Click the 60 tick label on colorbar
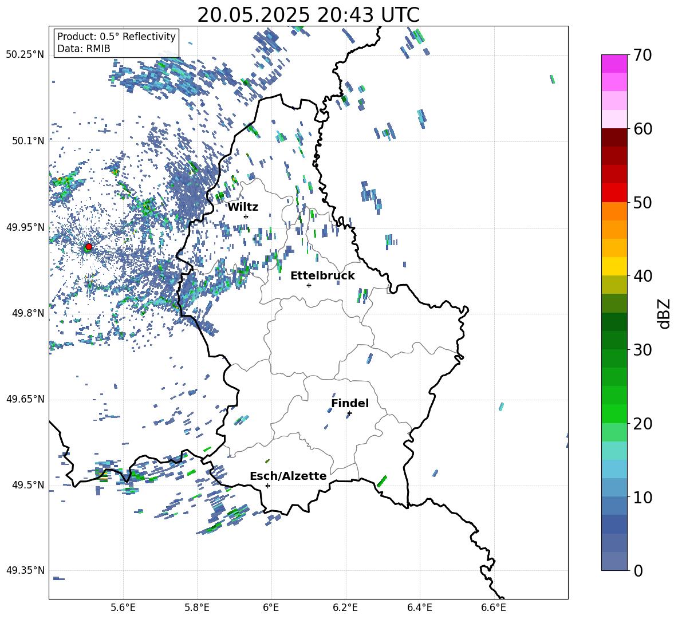Viewport: 678px width, 619px height. pyautogui.click(x=642, y=129)
